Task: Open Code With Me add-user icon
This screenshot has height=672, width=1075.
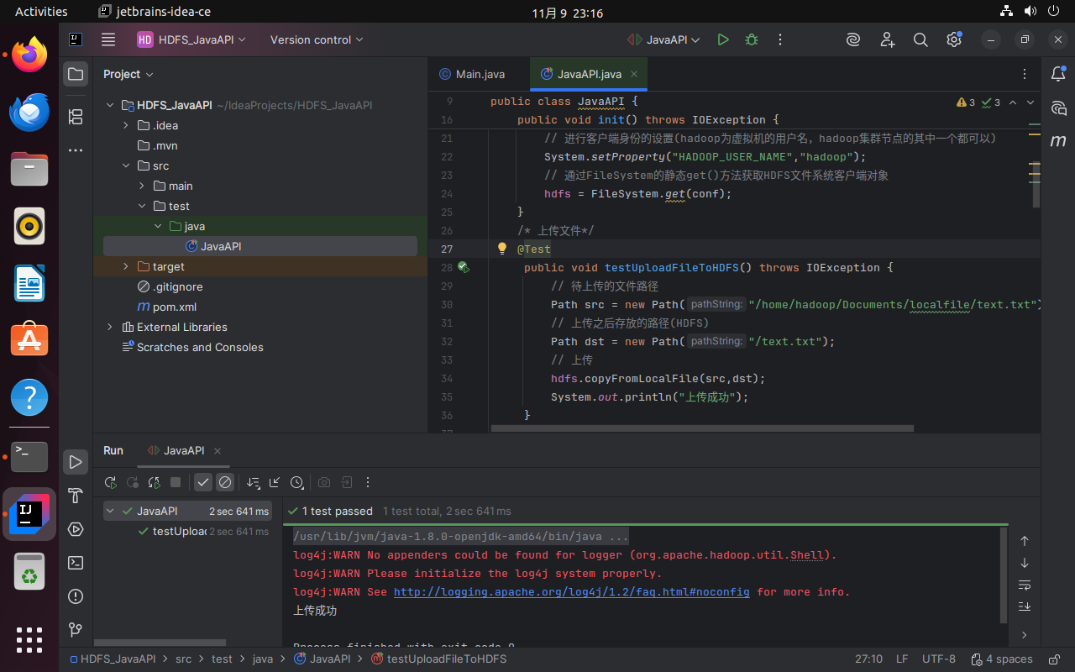Action: point(888,39)
